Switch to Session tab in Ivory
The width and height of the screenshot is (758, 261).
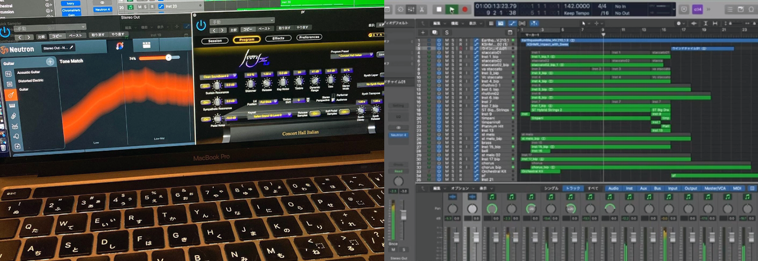(215, 40)
